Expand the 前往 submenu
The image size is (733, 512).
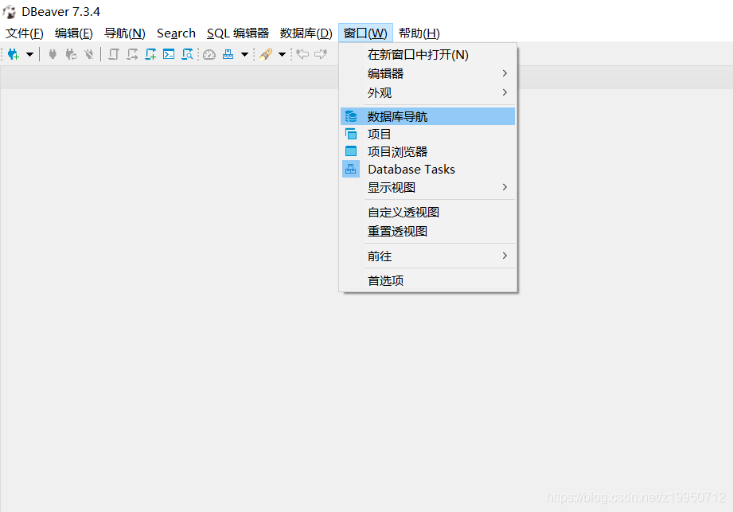427,256
